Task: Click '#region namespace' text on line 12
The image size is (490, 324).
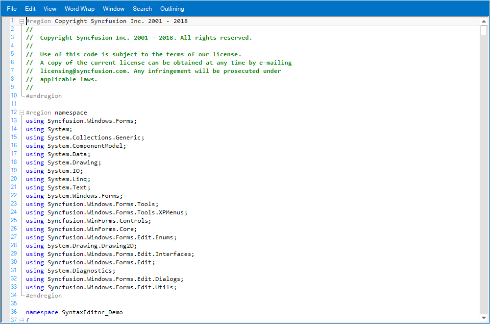Action: pyautogui.click(x=56, y=113)
